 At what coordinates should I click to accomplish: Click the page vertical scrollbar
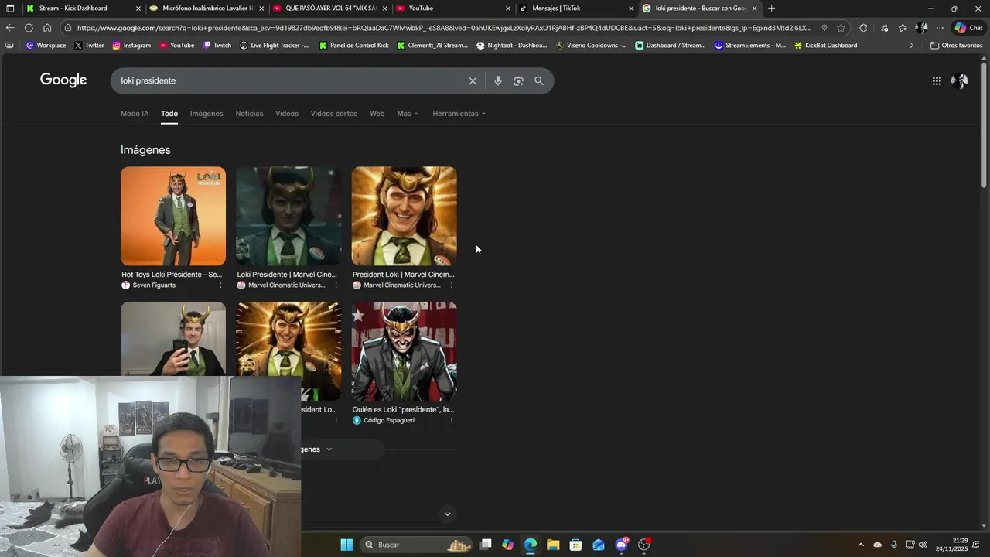[985, 124]
